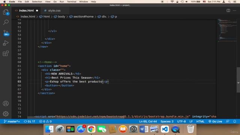Screen dimensions: 240x135
Task: Switch to Visual Studio Code in Dock
Action: pyautogui.click(x=165, y=129)
